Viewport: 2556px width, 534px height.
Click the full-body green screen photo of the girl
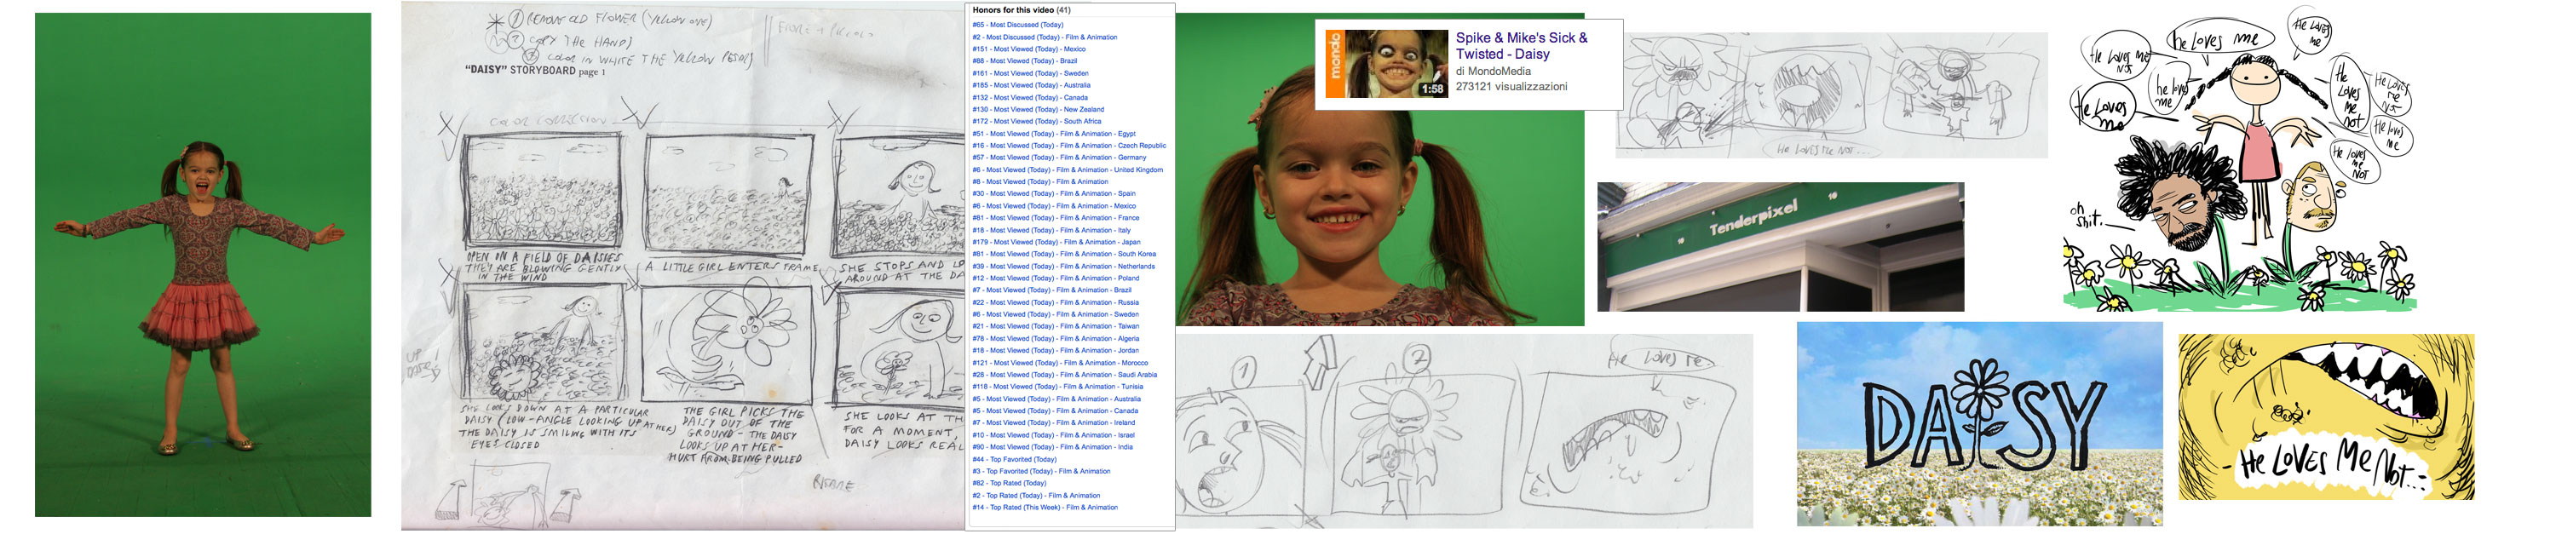204,265
